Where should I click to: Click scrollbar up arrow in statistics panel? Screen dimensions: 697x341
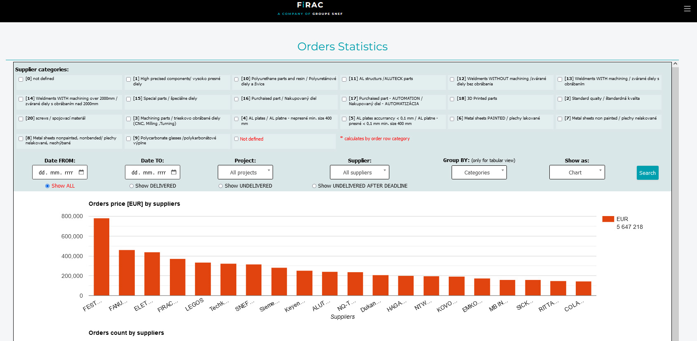pos(675,64)
